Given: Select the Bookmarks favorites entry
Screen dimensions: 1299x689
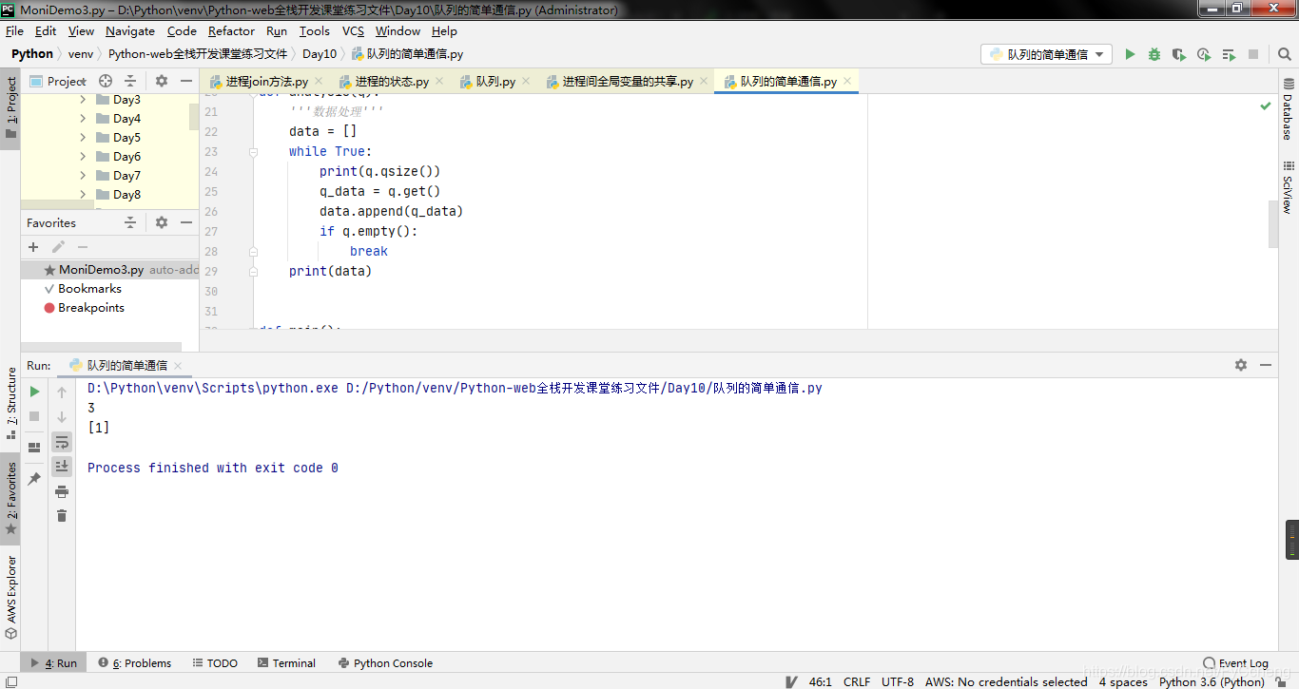Looking at the screenshot, I should coord(89,289).
